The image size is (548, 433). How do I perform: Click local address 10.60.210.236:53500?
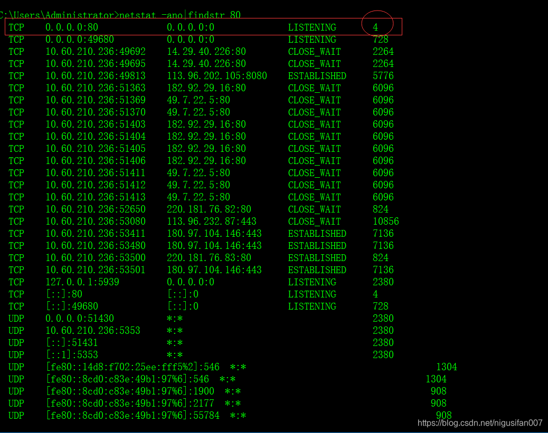(96, 258)
